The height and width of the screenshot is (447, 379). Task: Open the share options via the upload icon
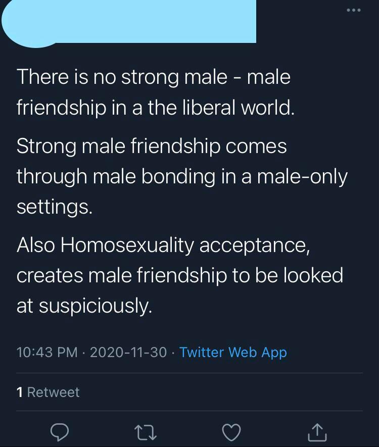click(317, 433)
